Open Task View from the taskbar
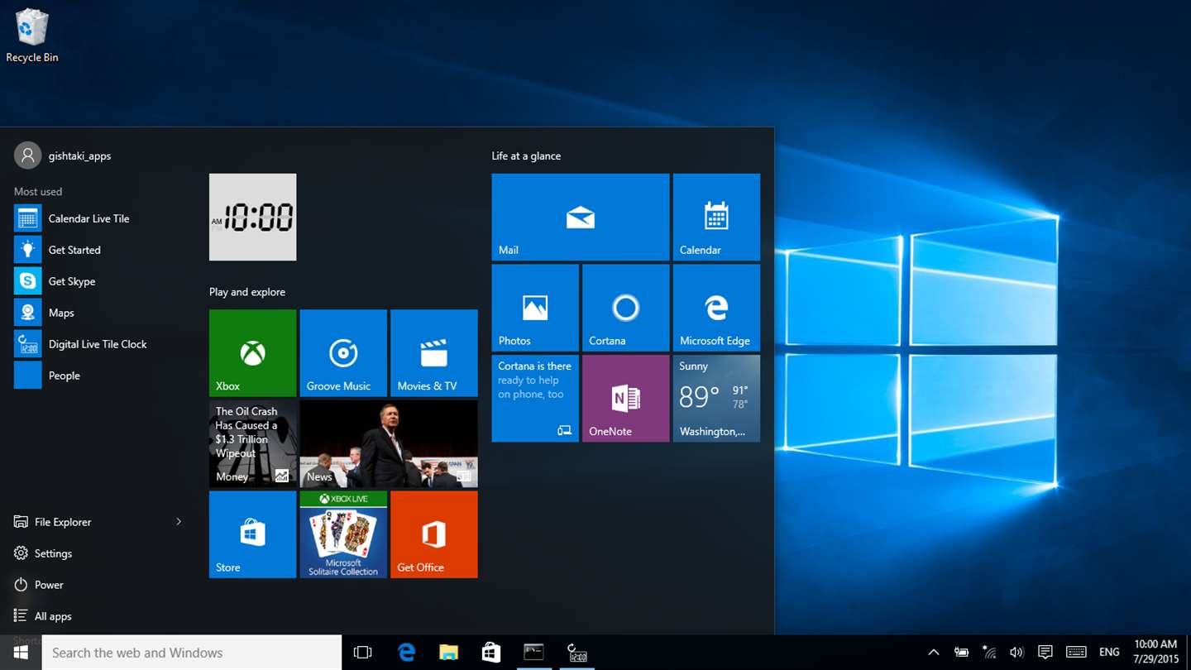The height and width of the screenshot is (670, 1191). (x=362, y=653)
